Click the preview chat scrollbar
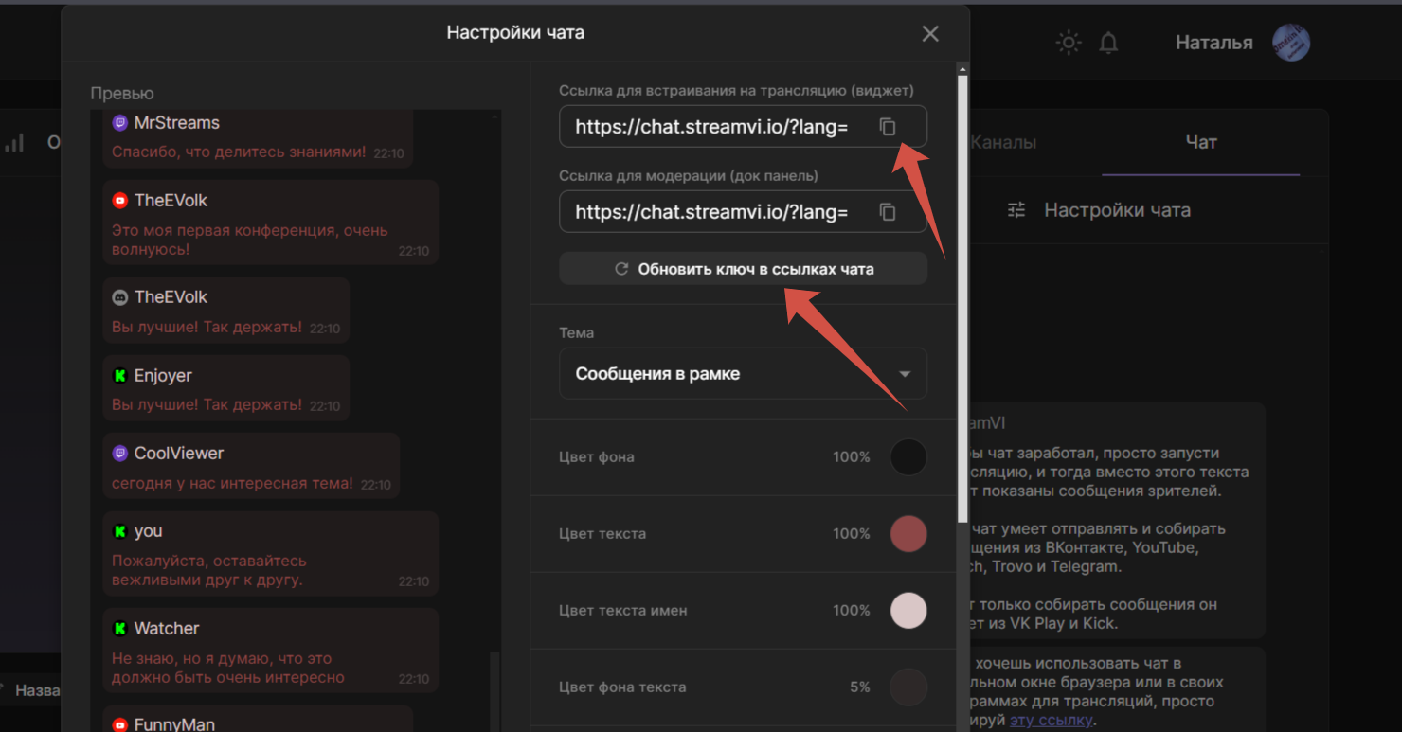The height and width of the screenshot is (732, 1402). pos(494,691)
